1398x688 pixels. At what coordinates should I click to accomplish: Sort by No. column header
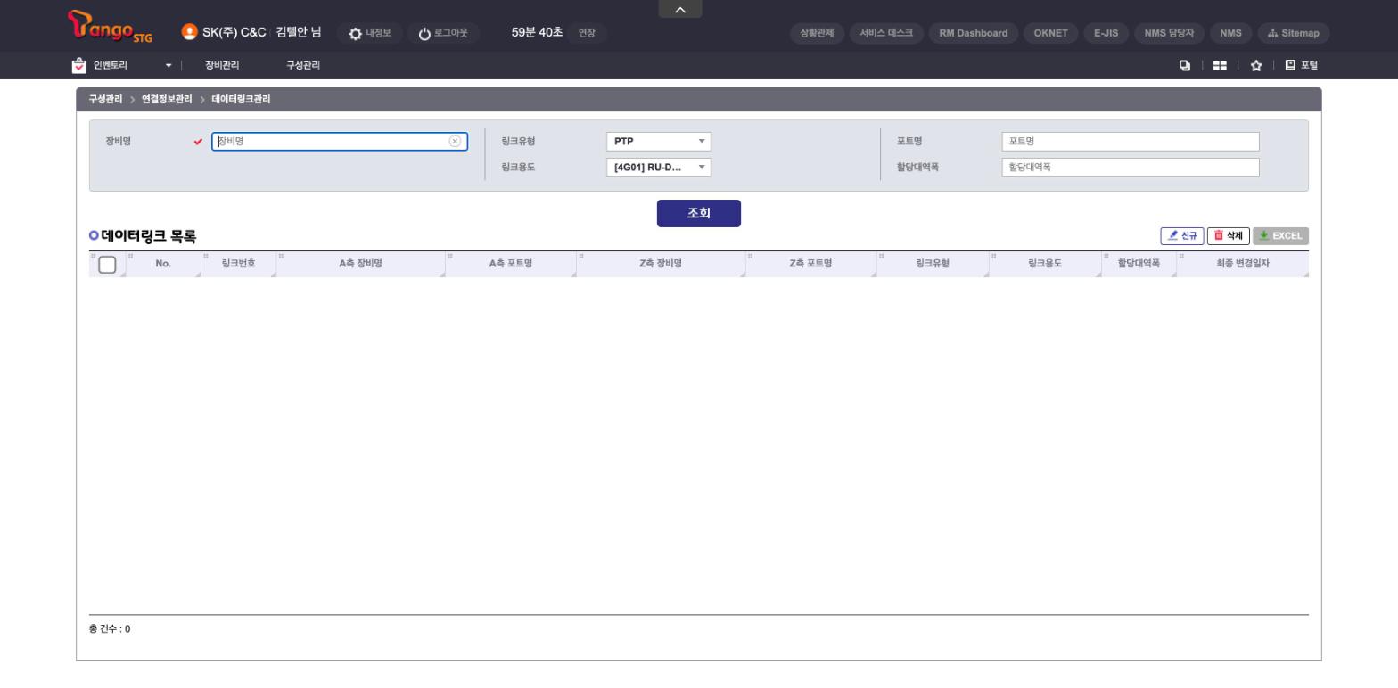(x=163, y=264)
